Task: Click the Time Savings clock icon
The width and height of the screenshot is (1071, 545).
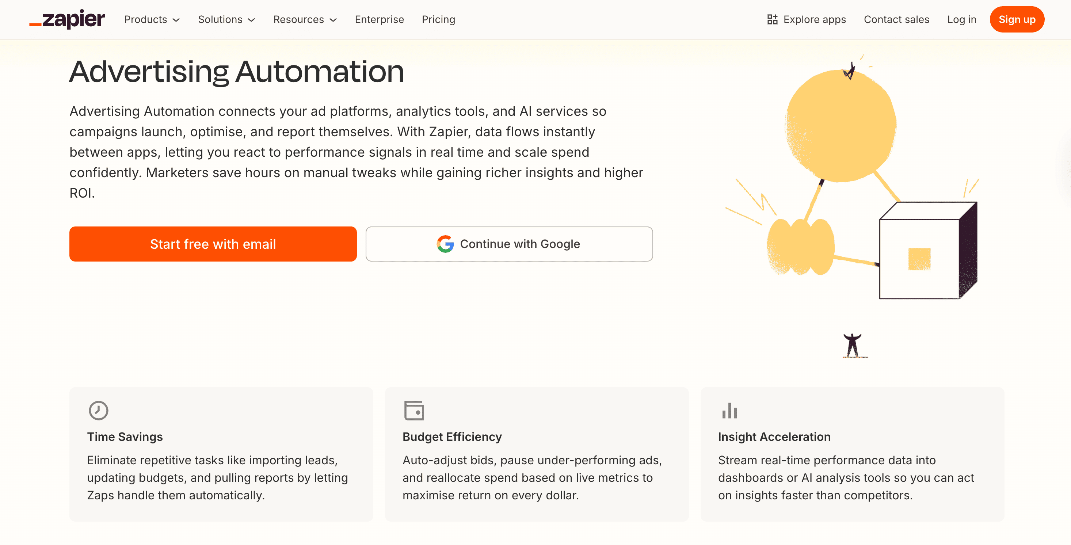Action: coord(98,411)
